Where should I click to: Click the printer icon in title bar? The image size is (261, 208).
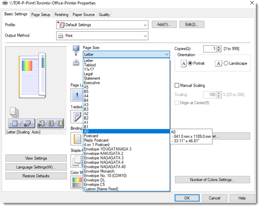pyautogui.click(x=5, y=3)
